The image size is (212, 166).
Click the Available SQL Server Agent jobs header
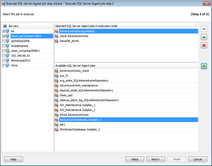[x=126, y=66]
